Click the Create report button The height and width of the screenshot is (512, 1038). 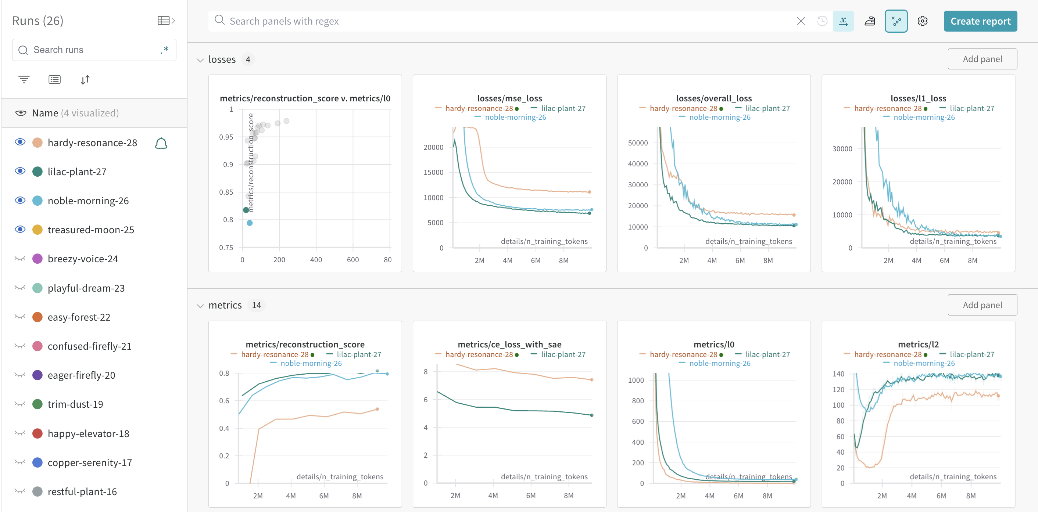[980, 21]
